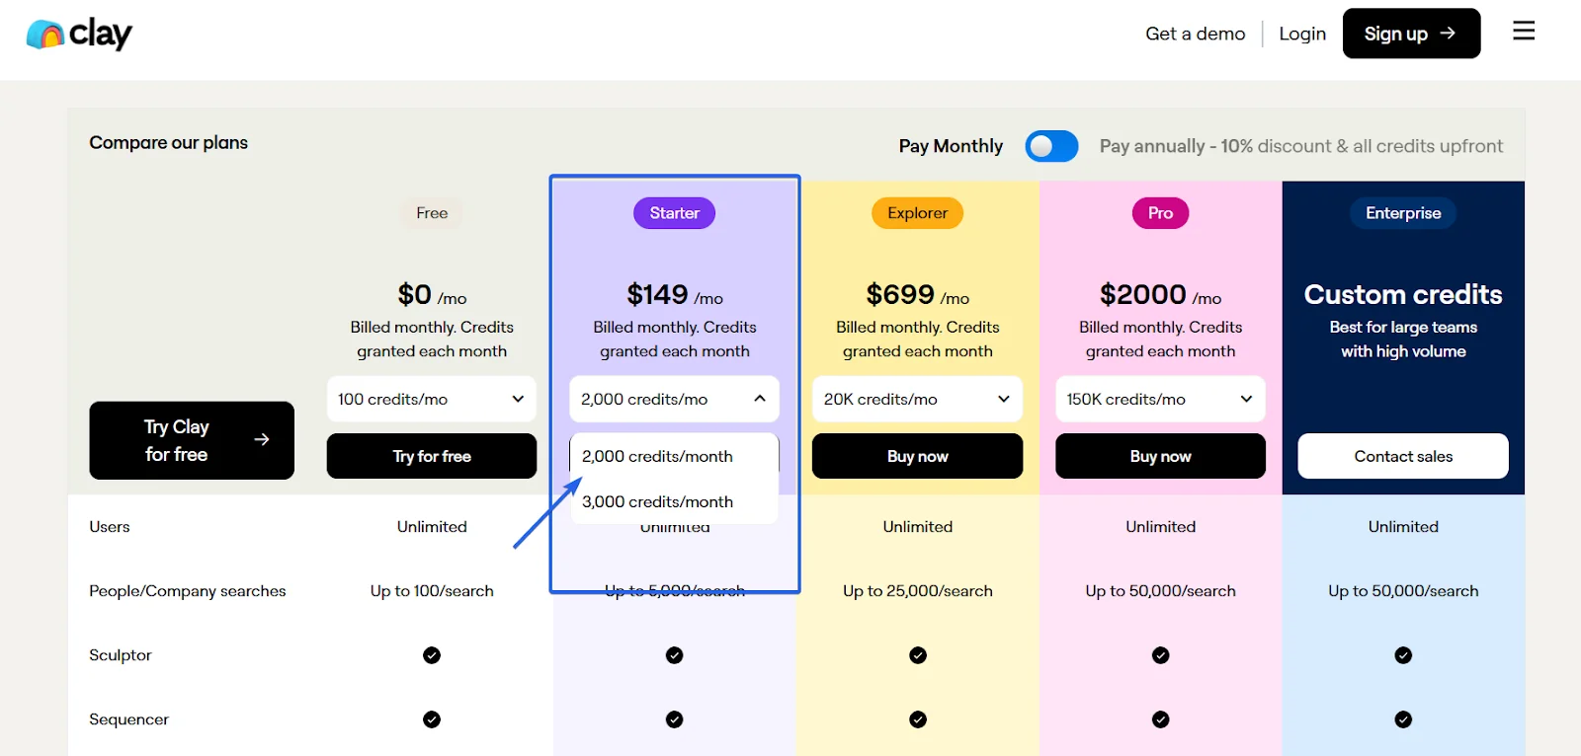This screenshot has height=756, width=1581.
Task: Toggle the monthly/annual billing switch
Action: [x=1051, y=146]
